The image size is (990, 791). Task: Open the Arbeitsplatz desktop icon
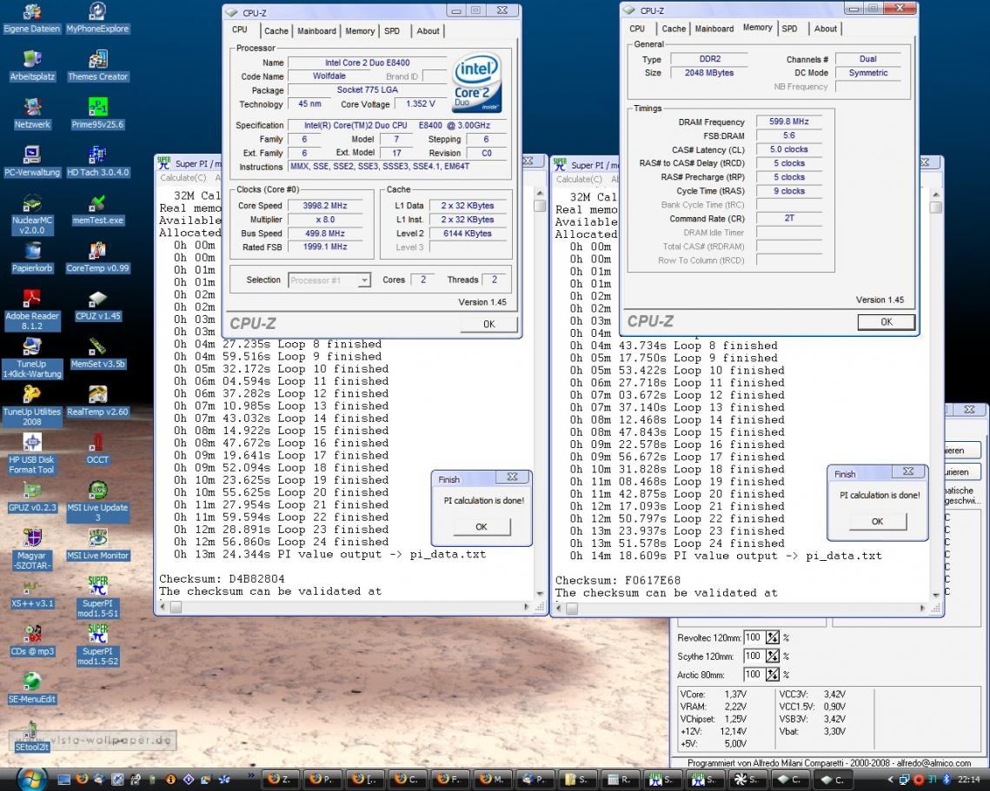pos(32,66)
